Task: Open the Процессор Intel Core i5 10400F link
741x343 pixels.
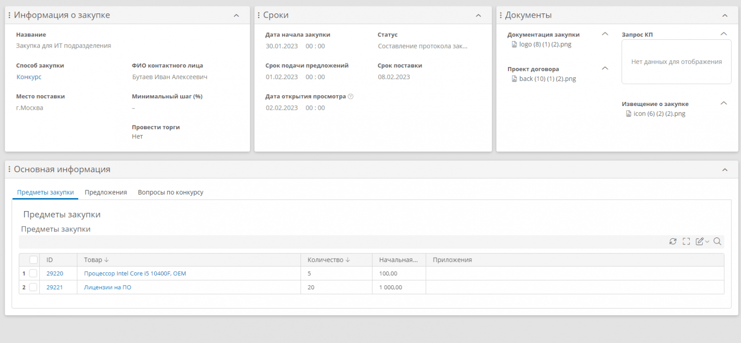Action: (135, 274)
